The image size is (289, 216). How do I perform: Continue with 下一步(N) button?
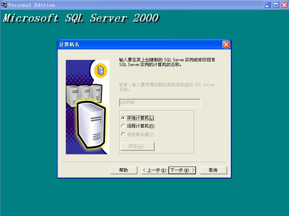(182, 170)
